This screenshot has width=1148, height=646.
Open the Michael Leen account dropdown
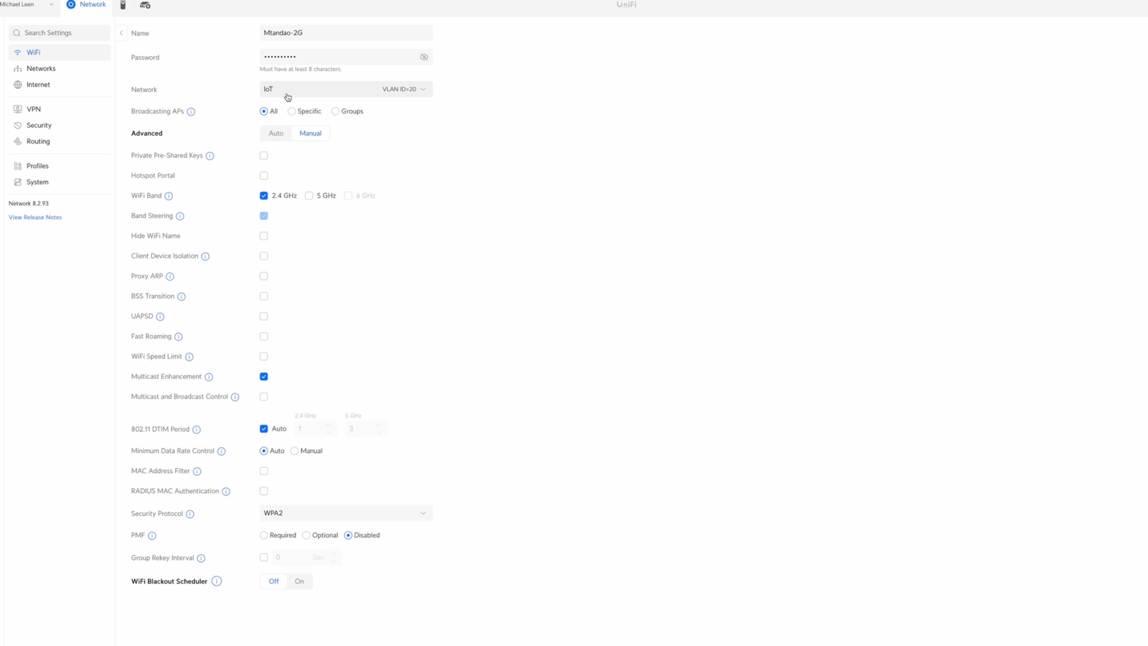coord(29,4)
